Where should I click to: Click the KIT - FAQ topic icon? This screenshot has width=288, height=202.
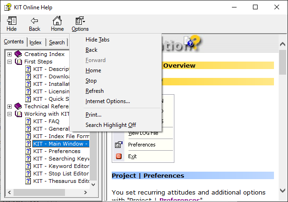tap(28, 121)
